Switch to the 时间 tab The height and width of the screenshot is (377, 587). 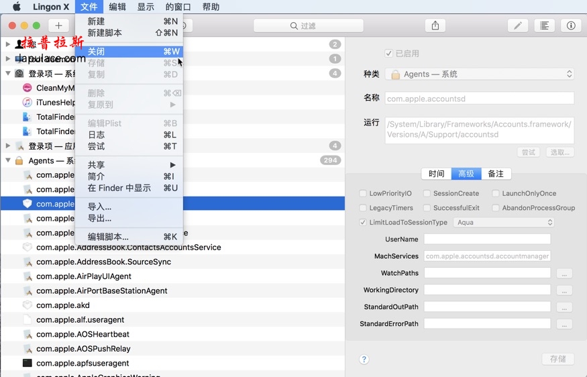pos(436,174)
